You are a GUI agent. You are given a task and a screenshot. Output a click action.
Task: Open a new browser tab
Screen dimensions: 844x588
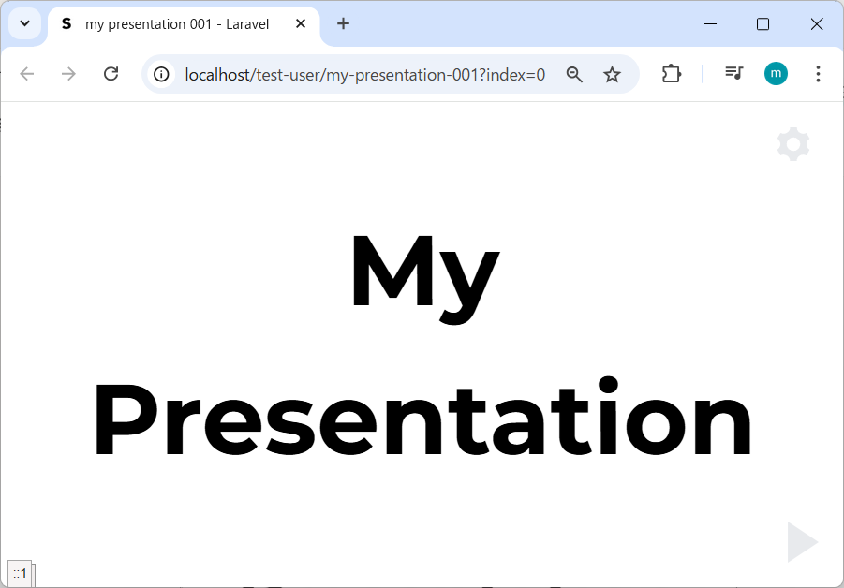coord(343,24)
